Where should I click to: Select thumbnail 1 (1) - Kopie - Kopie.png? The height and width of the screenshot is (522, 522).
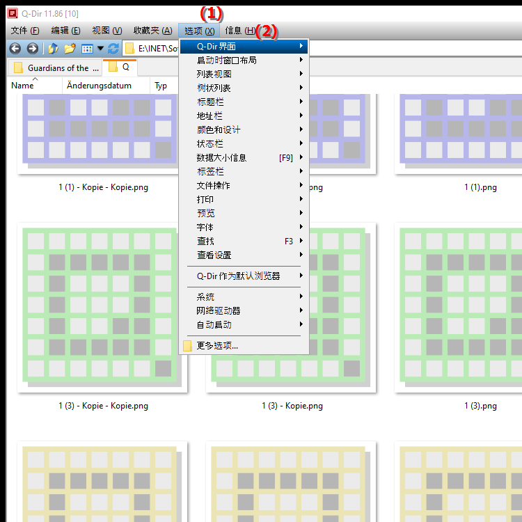100,134
